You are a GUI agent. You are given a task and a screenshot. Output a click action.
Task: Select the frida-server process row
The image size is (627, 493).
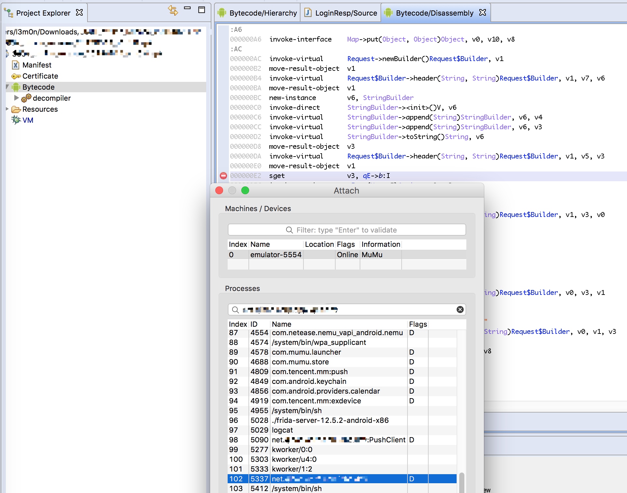tap(330, 420)
